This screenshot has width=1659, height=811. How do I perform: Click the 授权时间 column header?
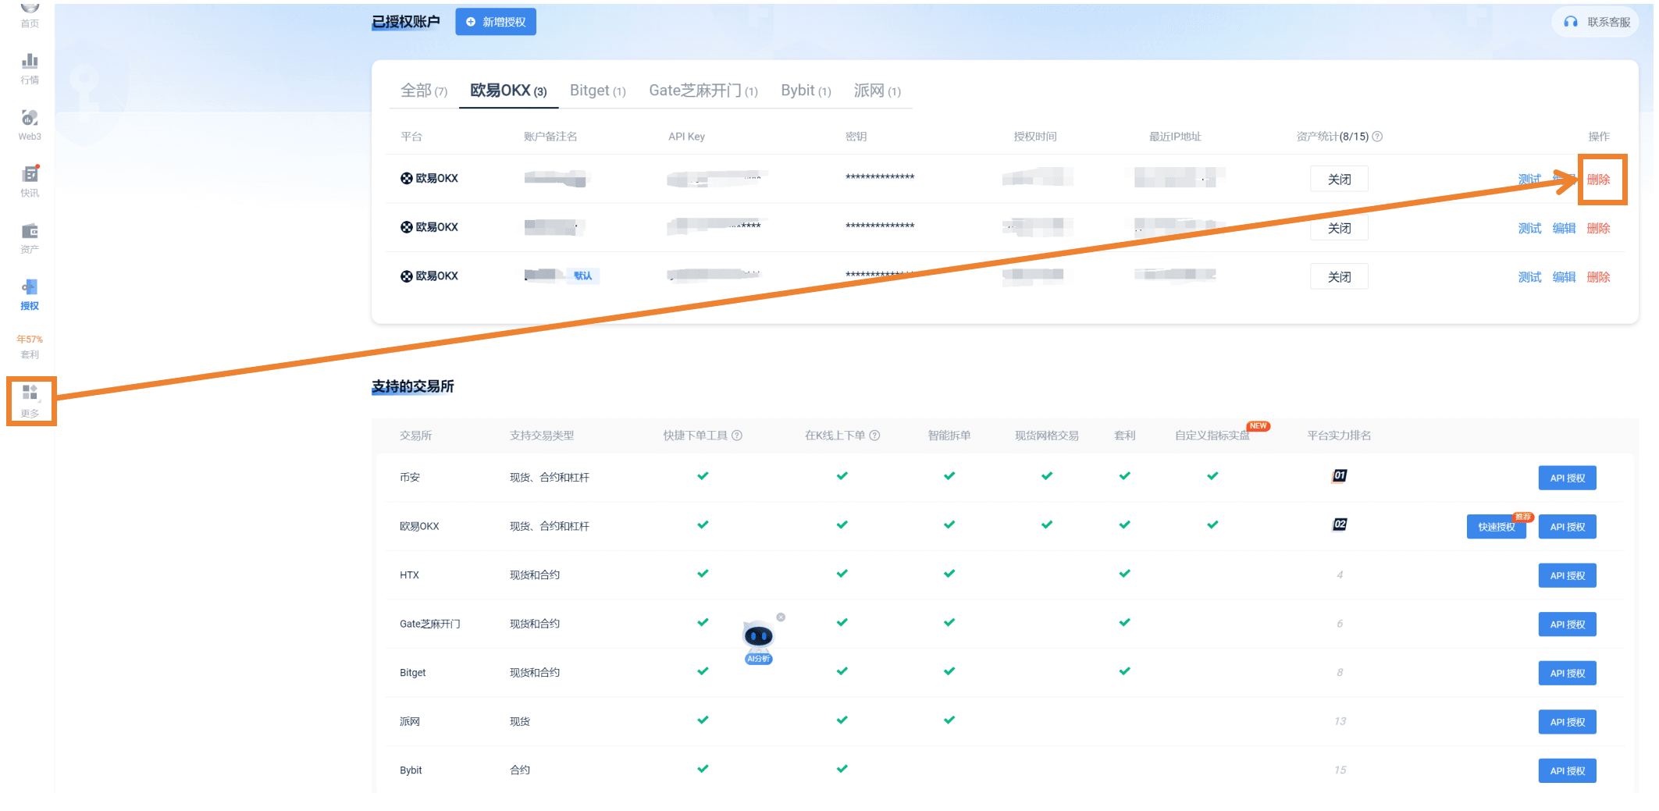(1034, 137)
